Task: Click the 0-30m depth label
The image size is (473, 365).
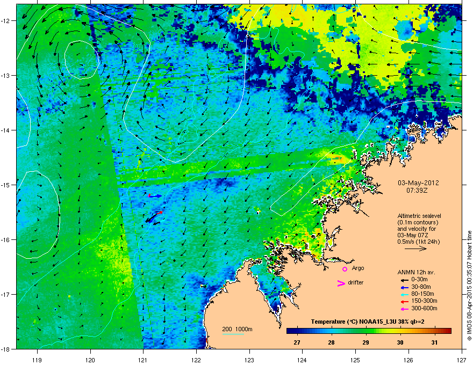Action: tap(419, 280)
